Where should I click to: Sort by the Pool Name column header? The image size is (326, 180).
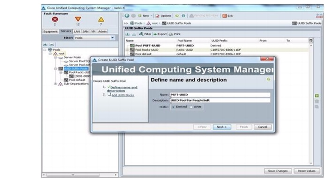point(184,40)
